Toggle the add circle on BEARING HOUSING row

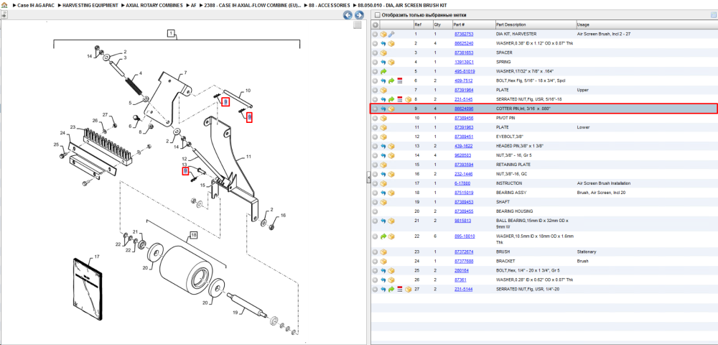(375, 211)
